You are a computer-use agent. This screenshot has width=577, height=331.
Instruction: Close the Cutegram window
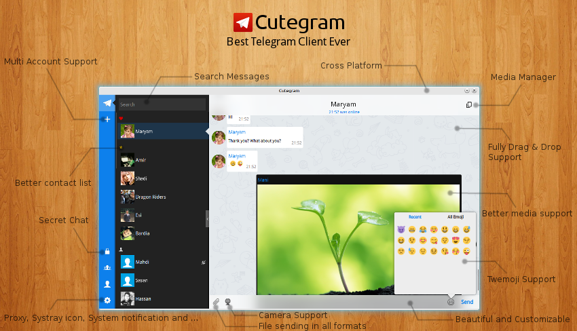coord(474,90)
